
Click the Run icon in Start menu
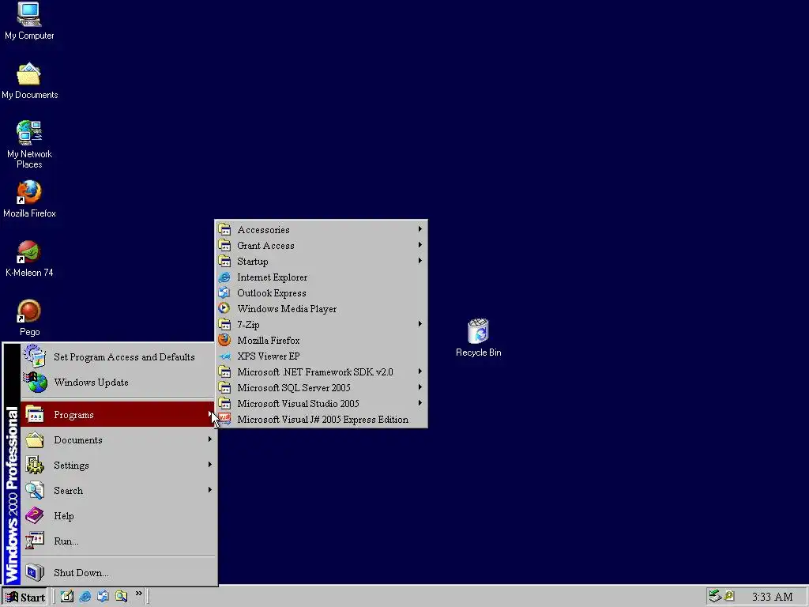pyautogui.click(x=35, y=541)
